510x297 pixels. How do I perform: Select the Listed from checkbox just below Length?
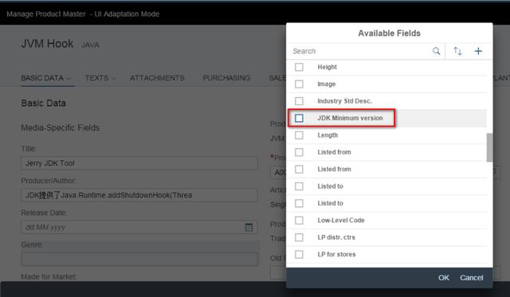pyautogui.click(x=299, y=152)
